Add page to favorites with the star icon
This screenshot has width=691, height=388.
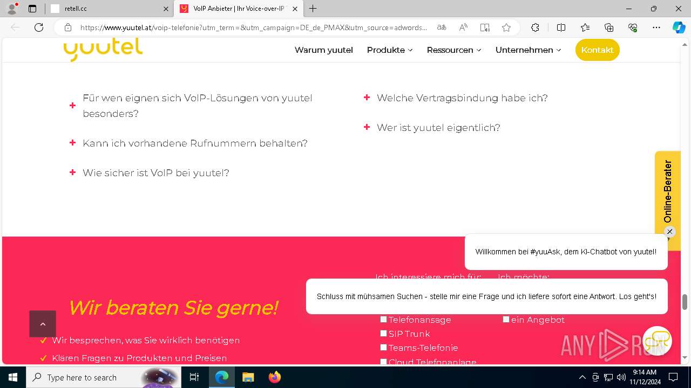[x=506, y=27]
